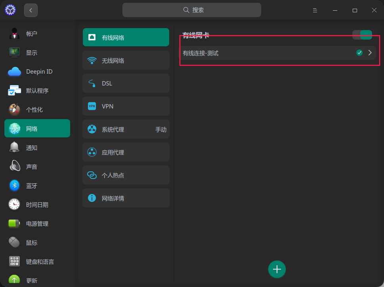Screen dimensions: 384x287
Task: Add a new wired connection with plus button
Action: coord(277,269)
